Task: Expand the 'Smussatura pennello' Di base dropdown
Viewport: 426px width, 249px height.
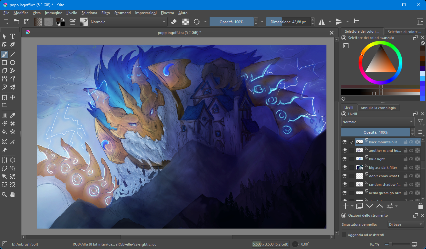Action: [x=406, y=224]
